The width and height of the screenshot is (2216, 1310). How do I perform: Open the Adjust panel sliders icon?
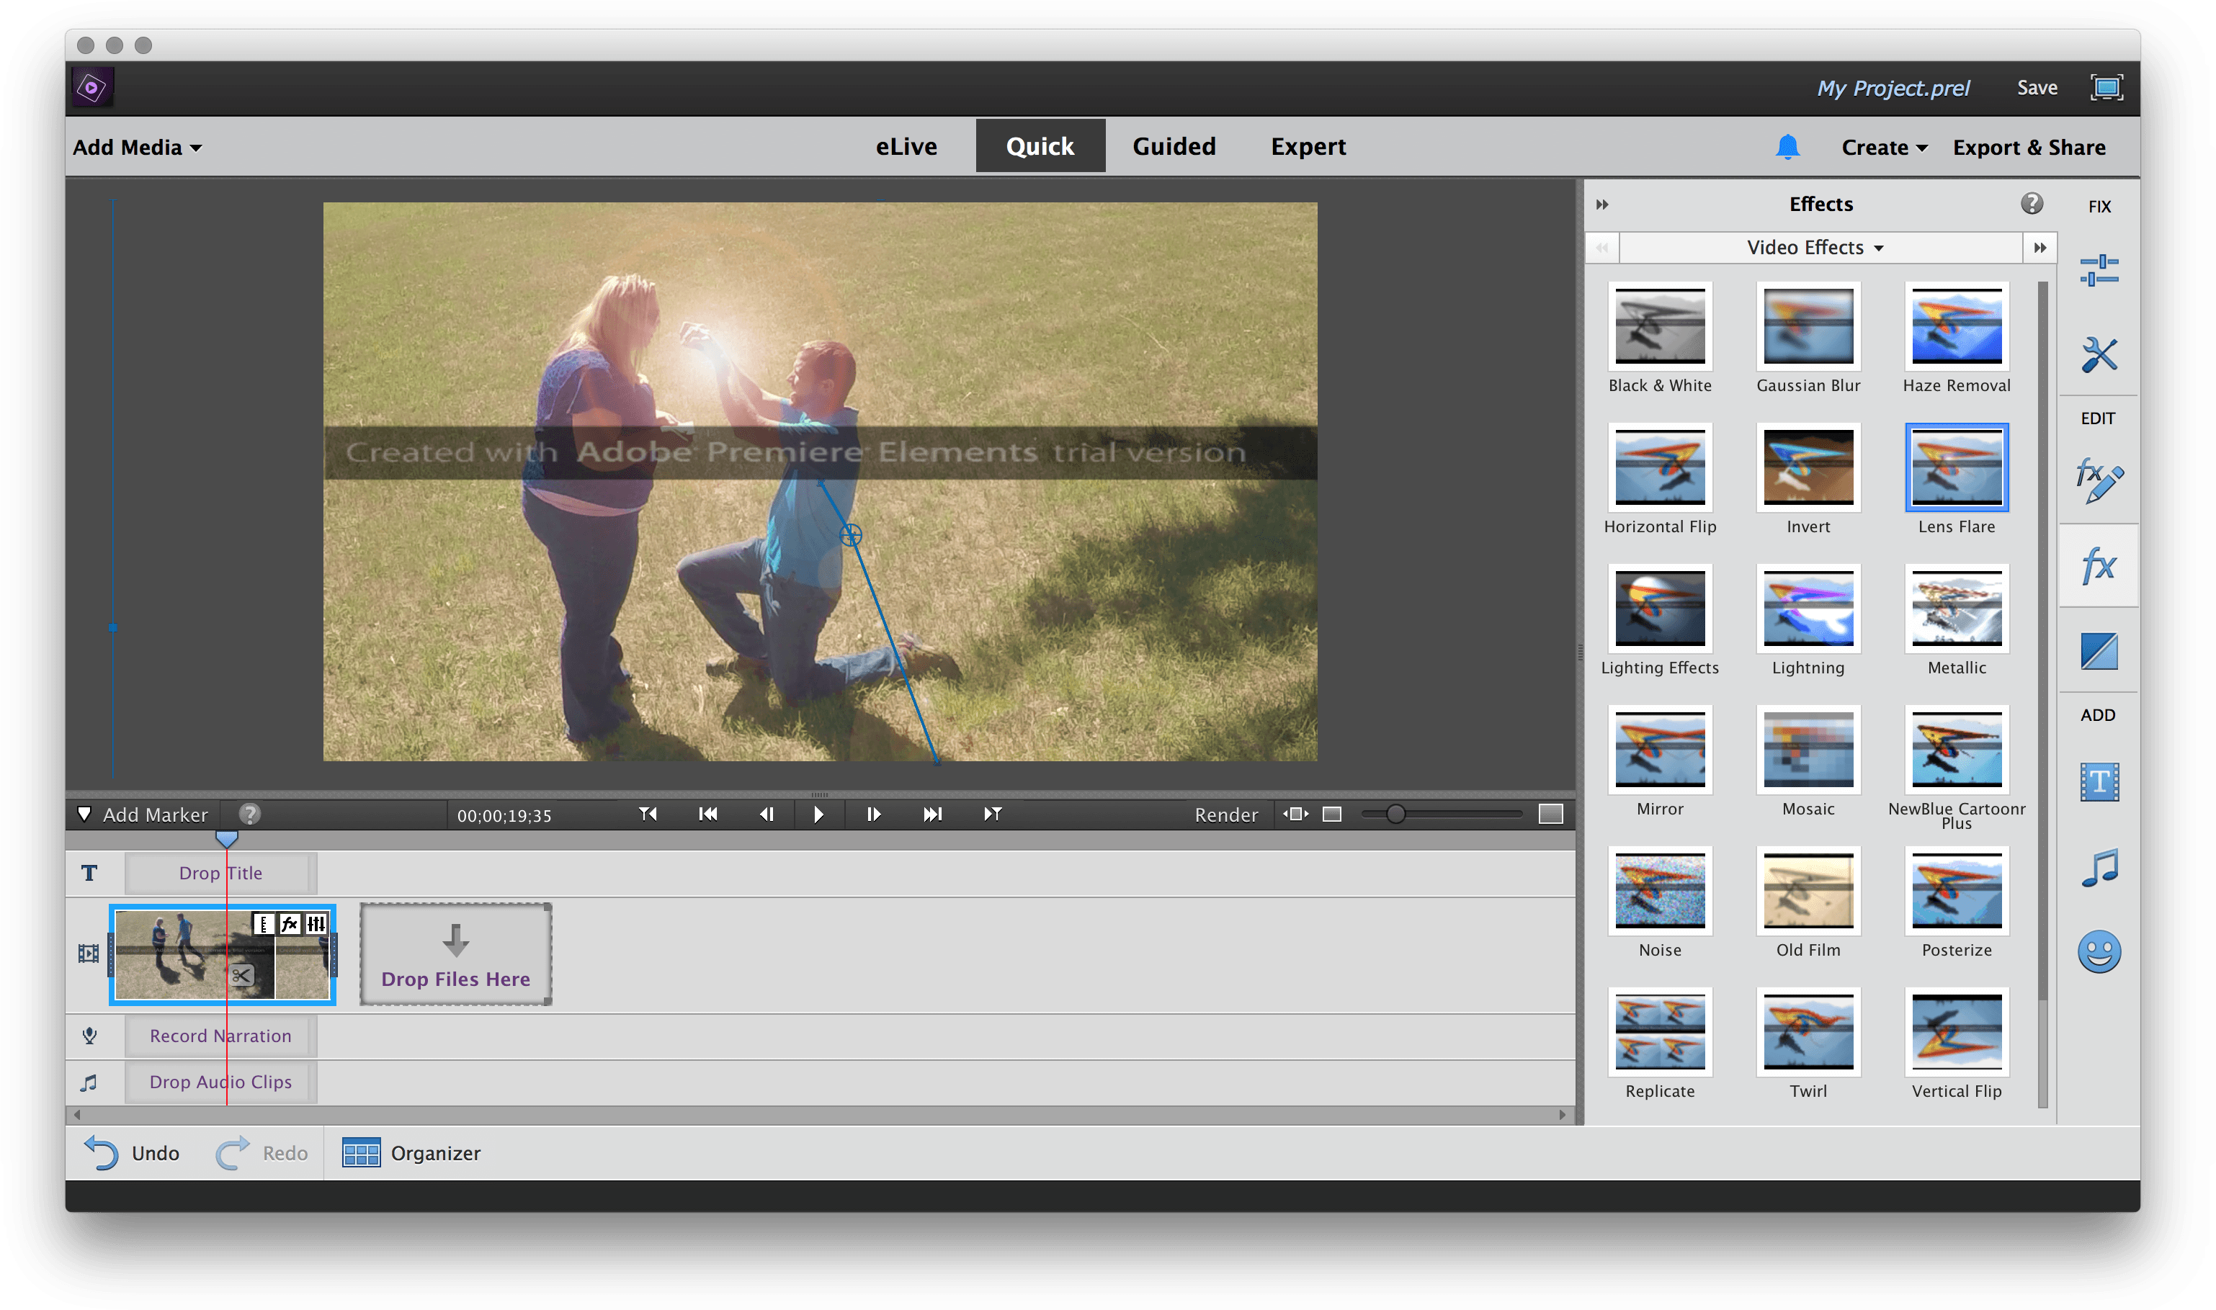tap(2099, 270)
